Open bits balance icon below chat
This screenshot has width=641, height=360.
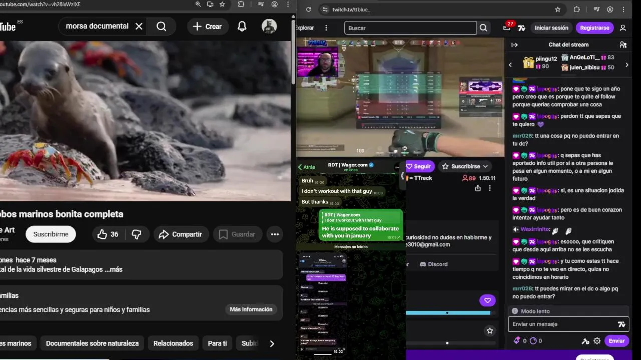click(x=517, y=341)
